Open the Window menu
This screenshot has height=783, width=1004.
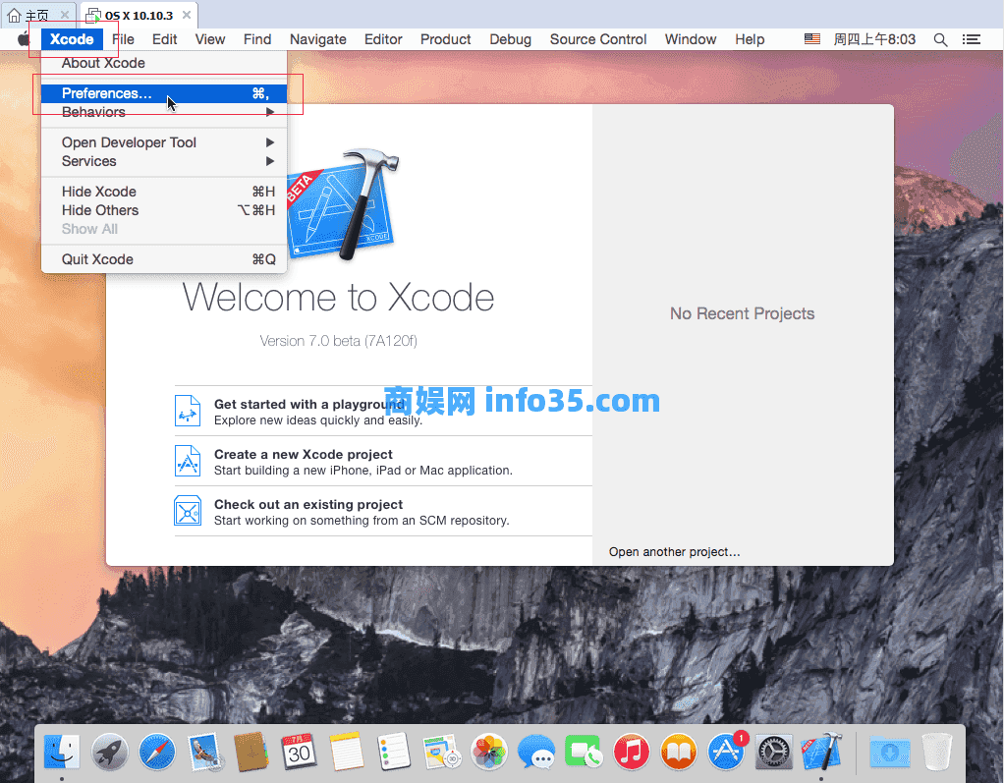691,39
